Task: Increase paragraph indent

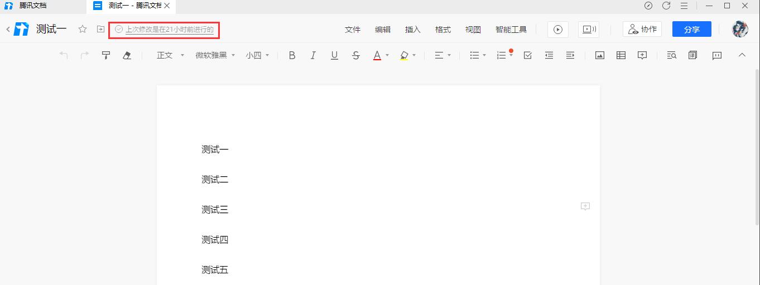Action: click(570, 55)
